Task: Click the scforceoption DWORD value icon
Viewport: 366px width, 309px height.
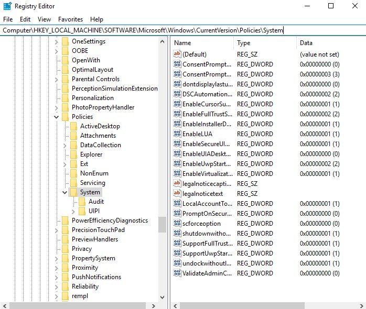Action: [177, 224]
